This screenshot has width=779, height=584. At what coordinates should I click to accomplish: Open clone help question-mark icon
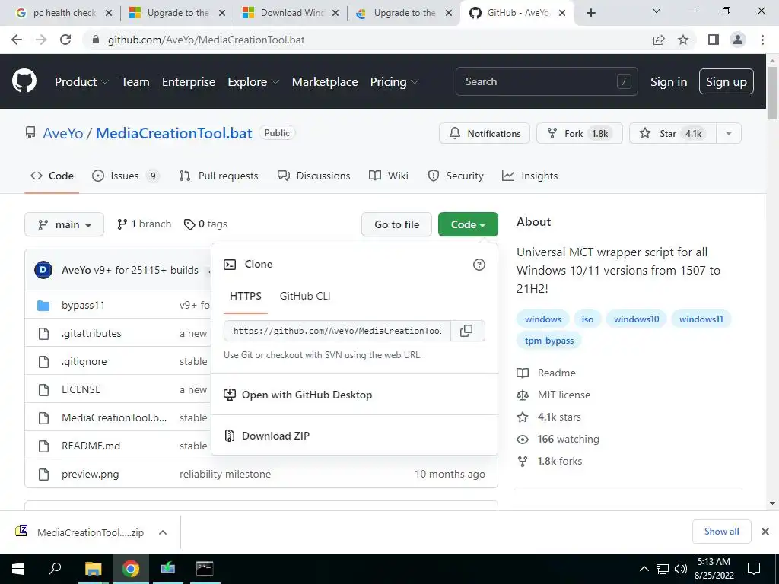pos(479,265)
